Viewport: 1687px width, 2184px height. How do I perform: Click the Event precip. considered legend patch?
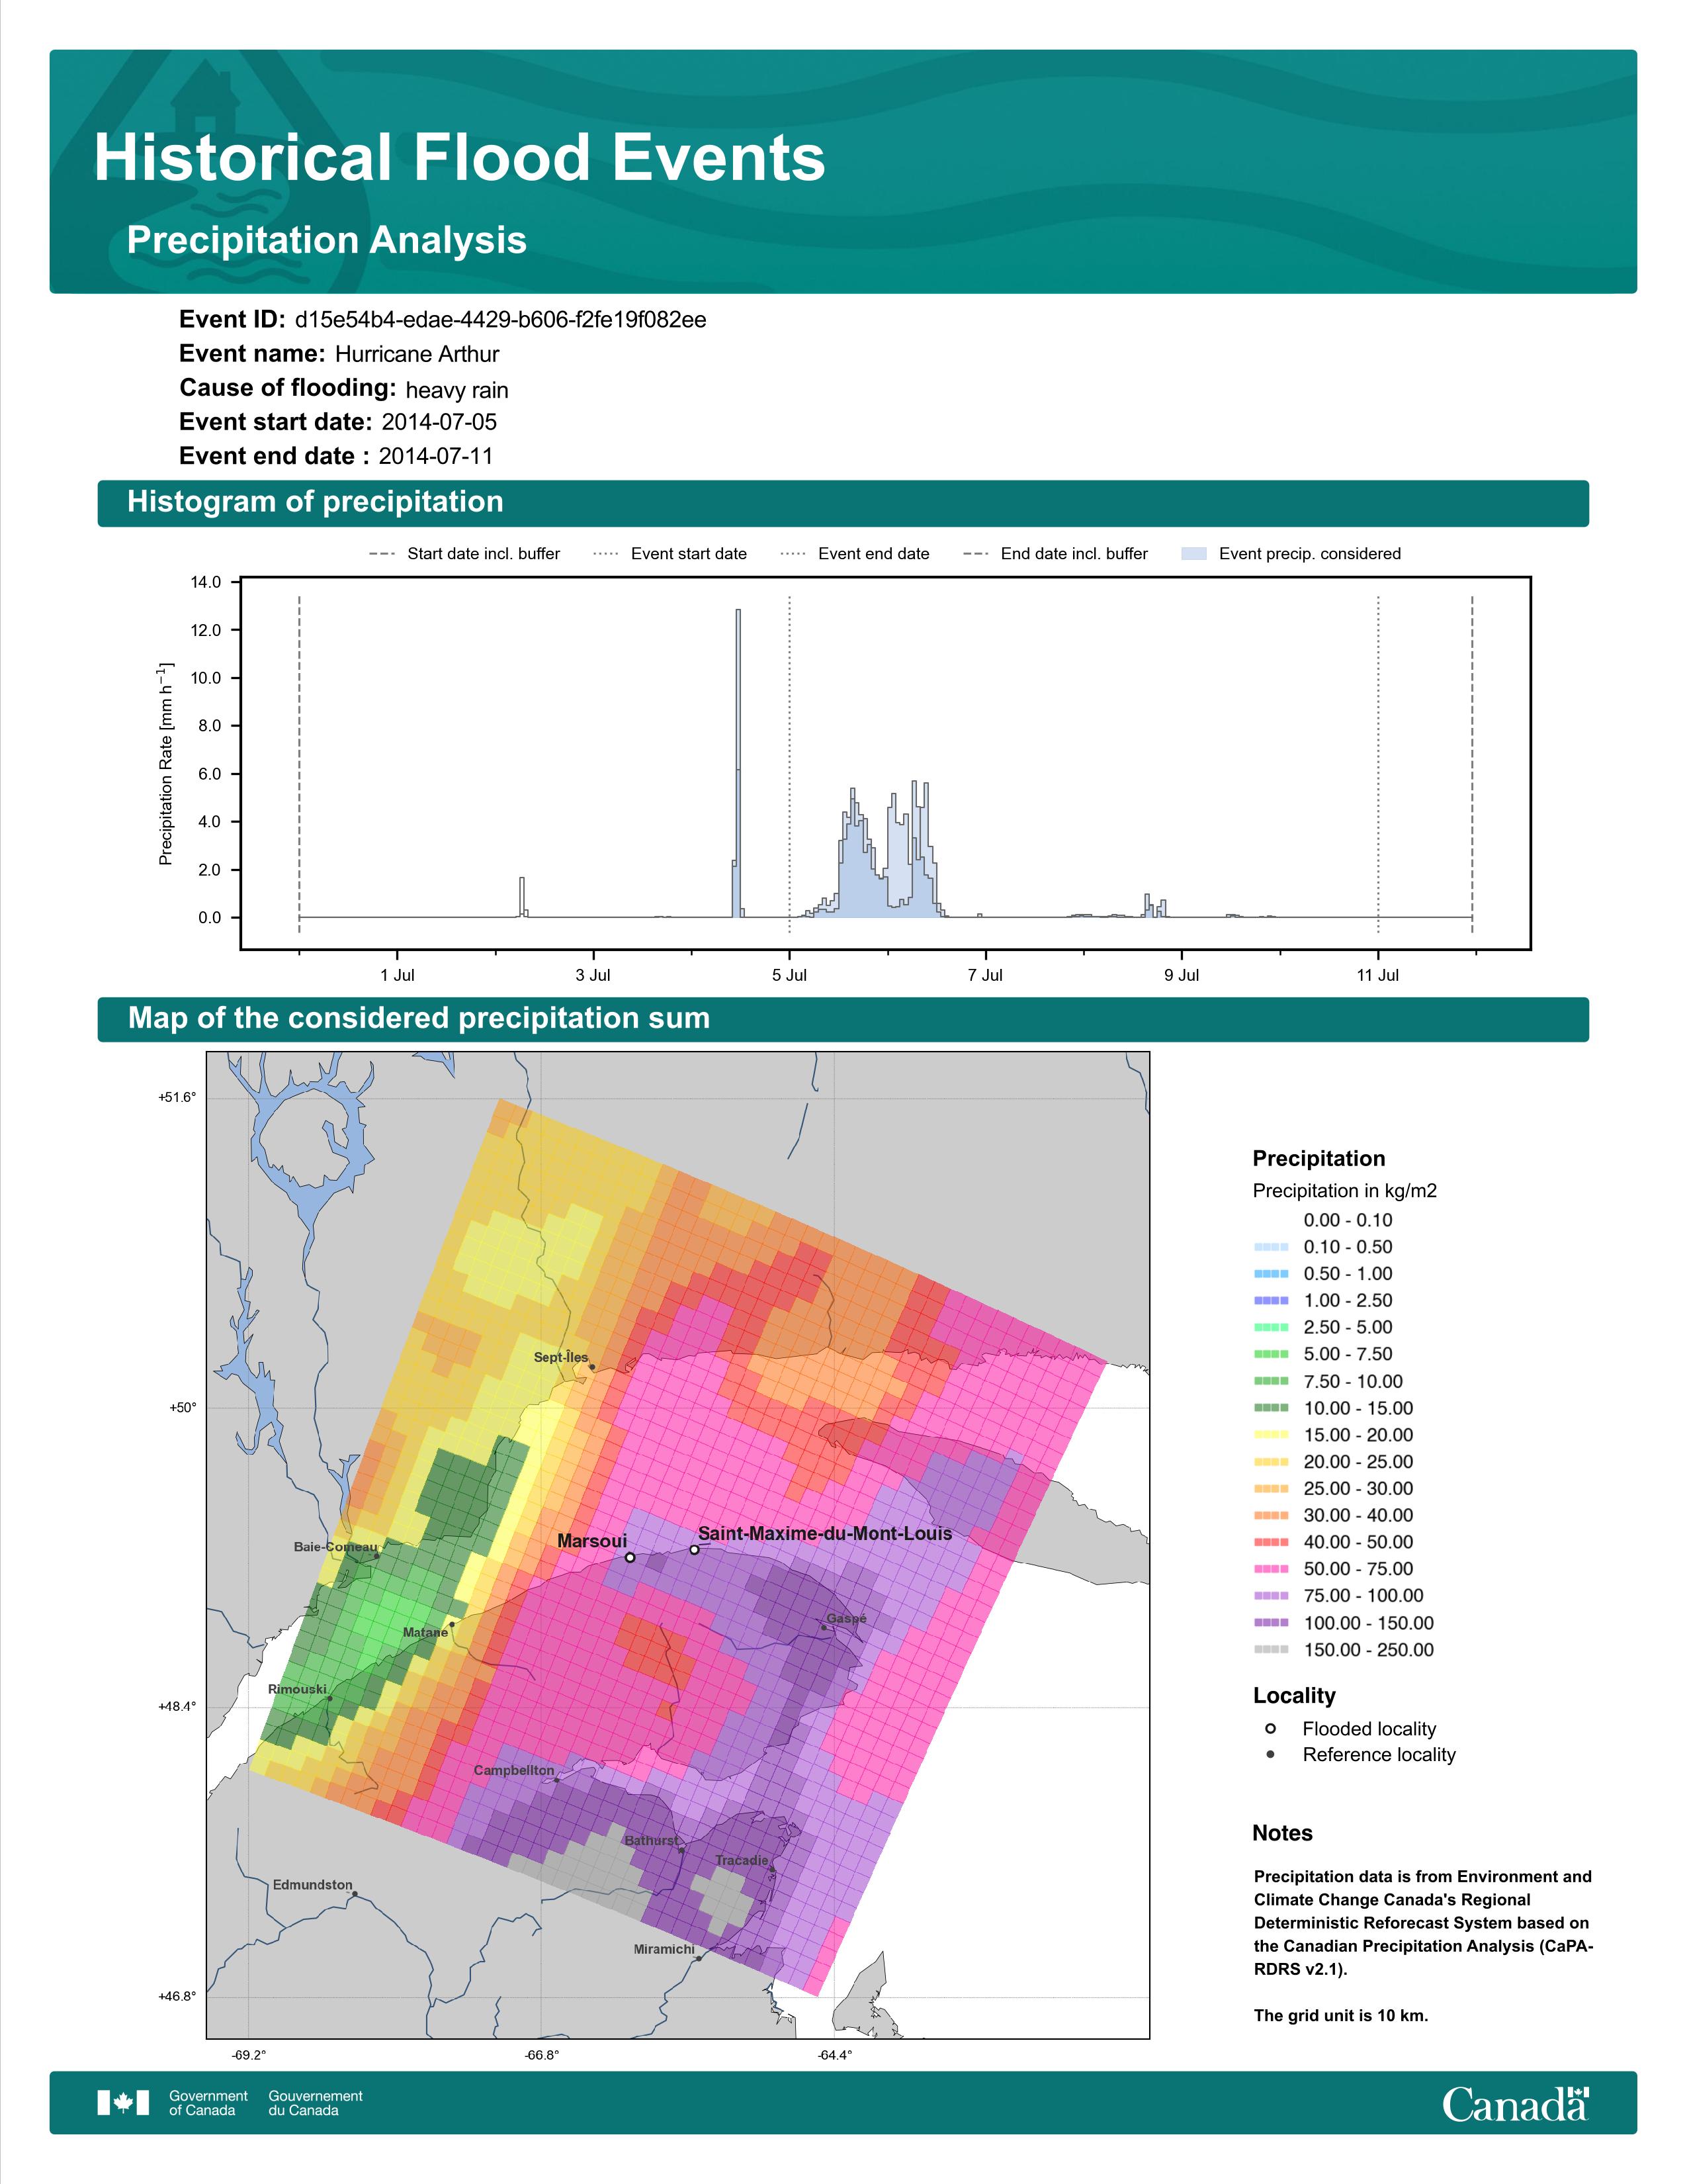[1194, 554]
